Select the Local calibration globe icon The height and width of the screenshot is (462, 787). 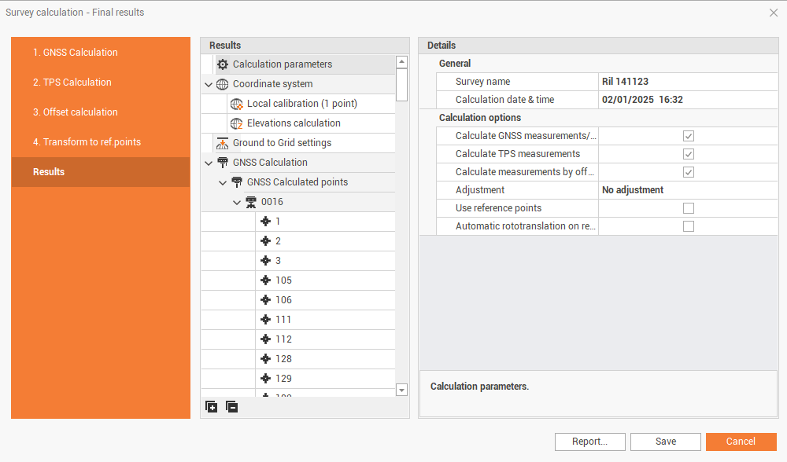tap(237, 104)
